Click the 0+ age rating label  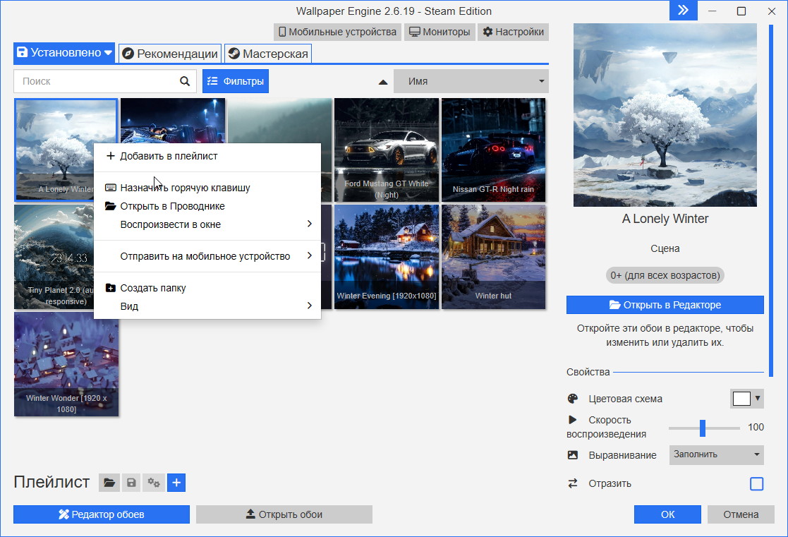pyautogui.click(x=665, y=275)
